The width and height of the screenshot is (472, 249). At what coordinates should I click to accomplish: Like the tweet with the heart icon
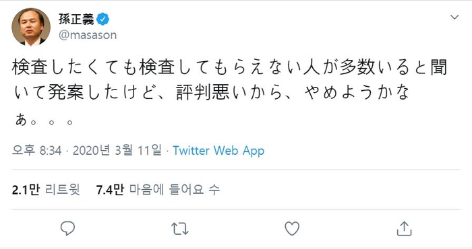(x=292, y=229)
